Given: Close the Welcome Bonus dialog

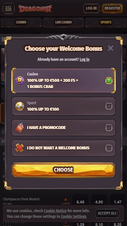Looking at the screenshot, I should point(111,48).
